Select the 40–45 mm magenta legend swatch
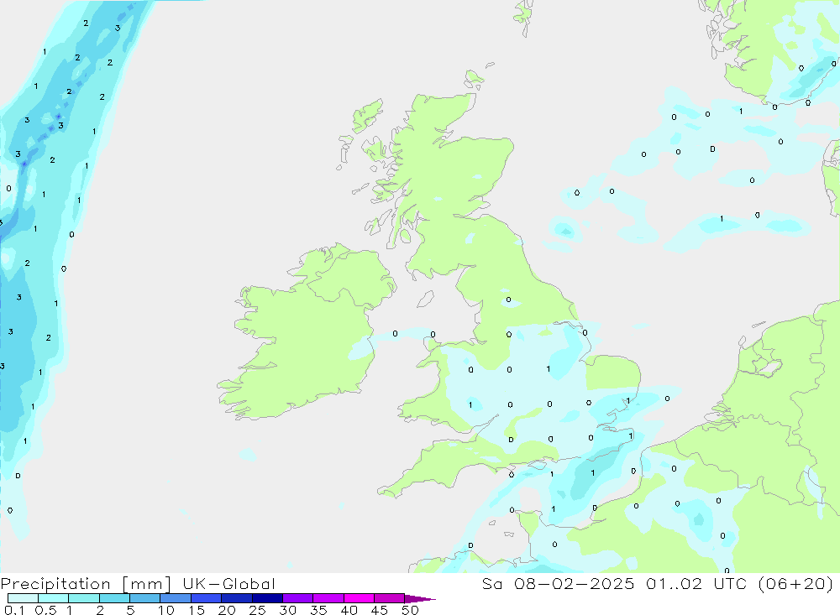 pos(359,598)
